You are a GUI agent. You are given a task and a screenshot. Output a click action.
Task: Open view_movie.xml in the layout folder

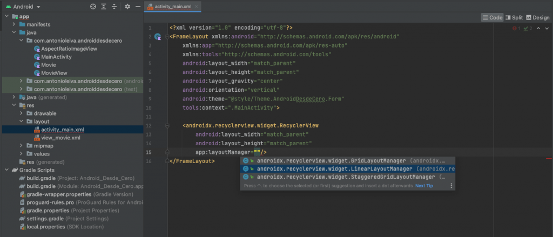point(60,138)
